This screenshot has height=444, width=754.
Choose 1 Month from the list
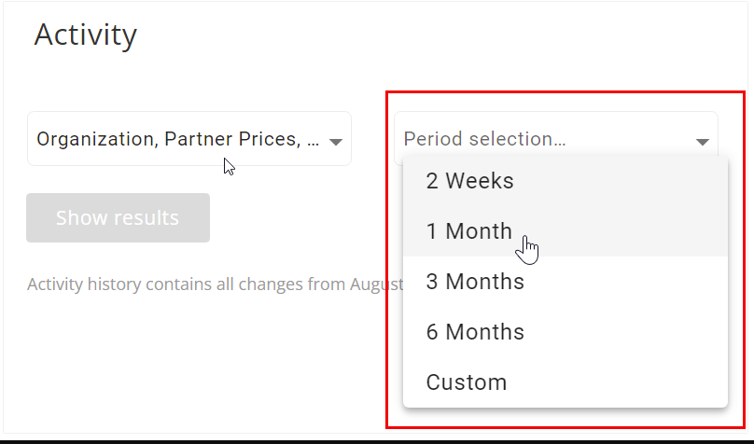(x=565, y=231)
